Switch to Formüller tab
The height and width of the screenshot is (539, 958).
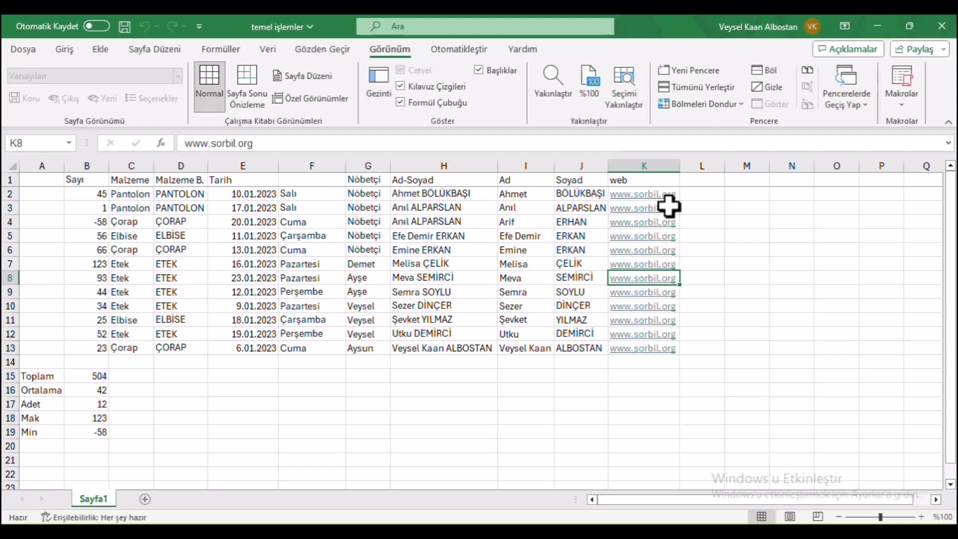pos(221,49)
